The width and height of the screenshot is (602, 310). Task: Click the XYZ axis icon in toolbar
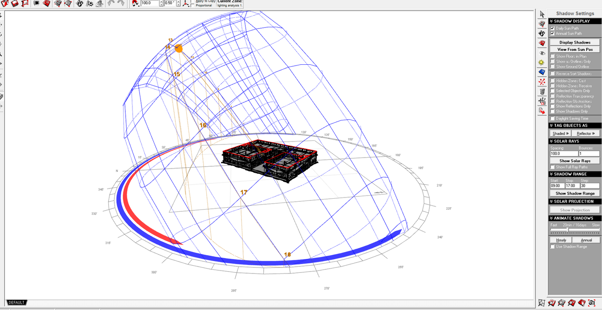pos(186,3)
